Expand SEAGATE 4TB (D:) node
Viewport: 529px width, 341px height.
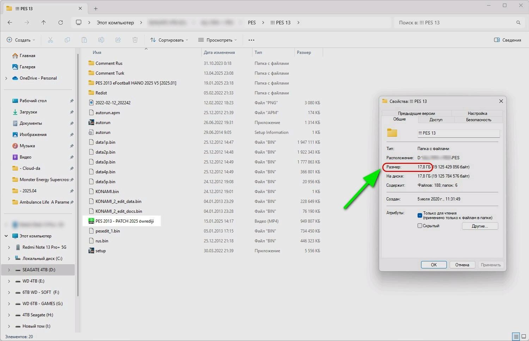9,270
